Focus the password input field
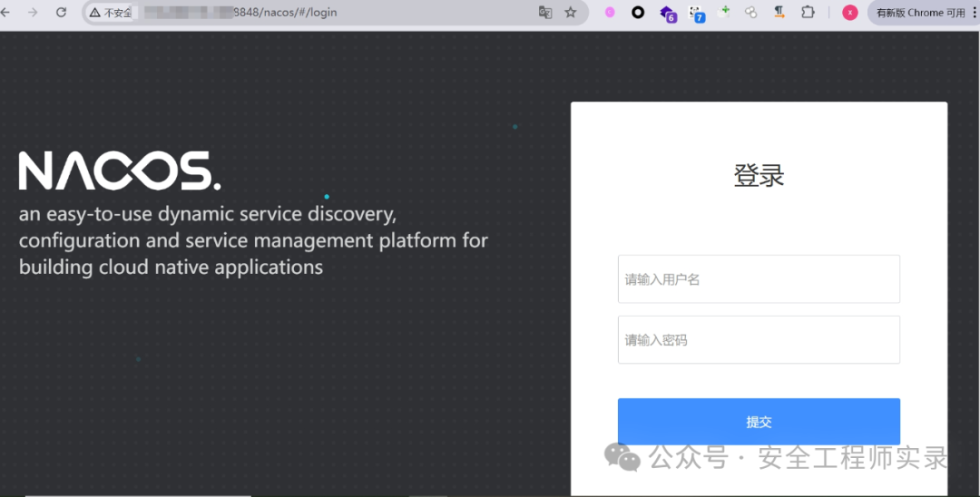This screenshot has width=980, height=497. pyautogui.click(x=759, y=340)
